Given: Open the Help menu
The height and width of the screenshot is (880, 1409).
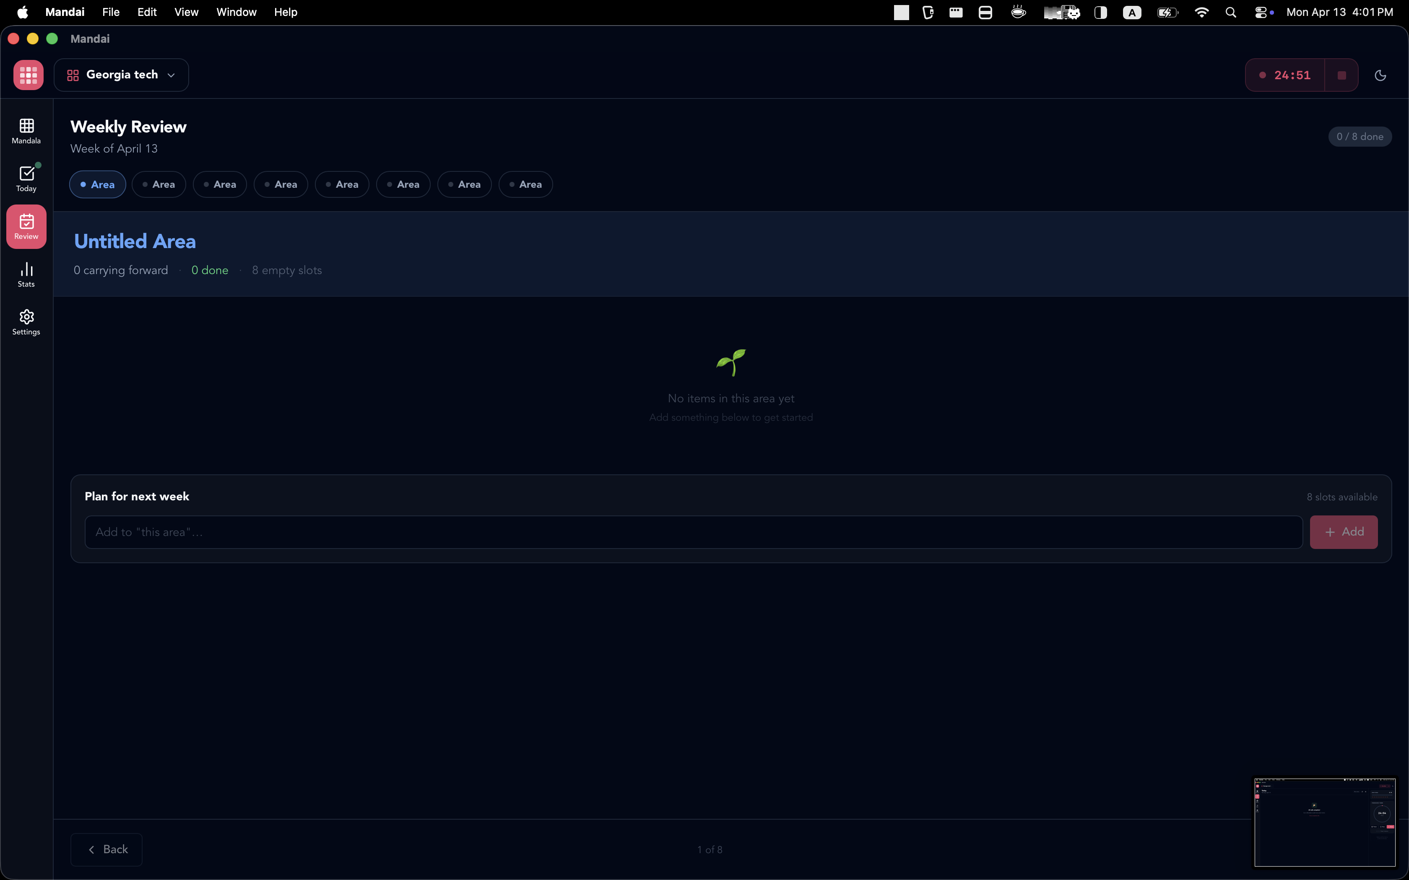Looking at the screenshot, I should pos(286,12).
